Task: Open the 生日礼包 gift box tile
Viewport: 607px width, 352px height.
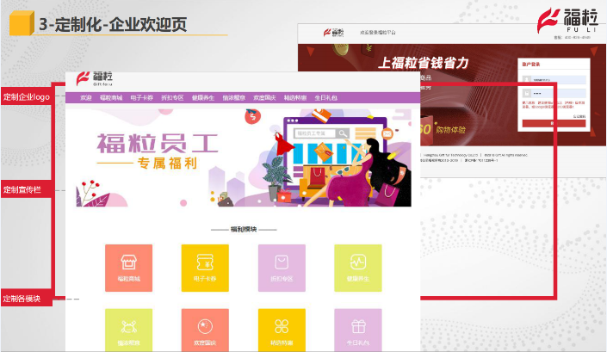Action: click(x=357, y=330)
